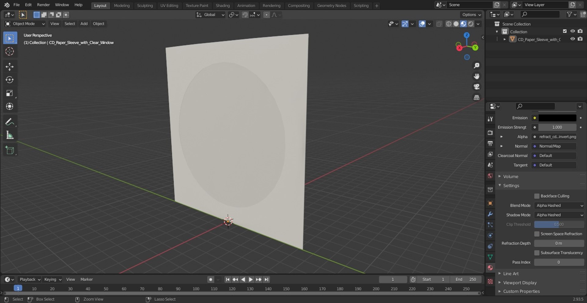Viewport: 587px width, 303px height.
Task: Collapse the Settings panel
Action: 511,186
